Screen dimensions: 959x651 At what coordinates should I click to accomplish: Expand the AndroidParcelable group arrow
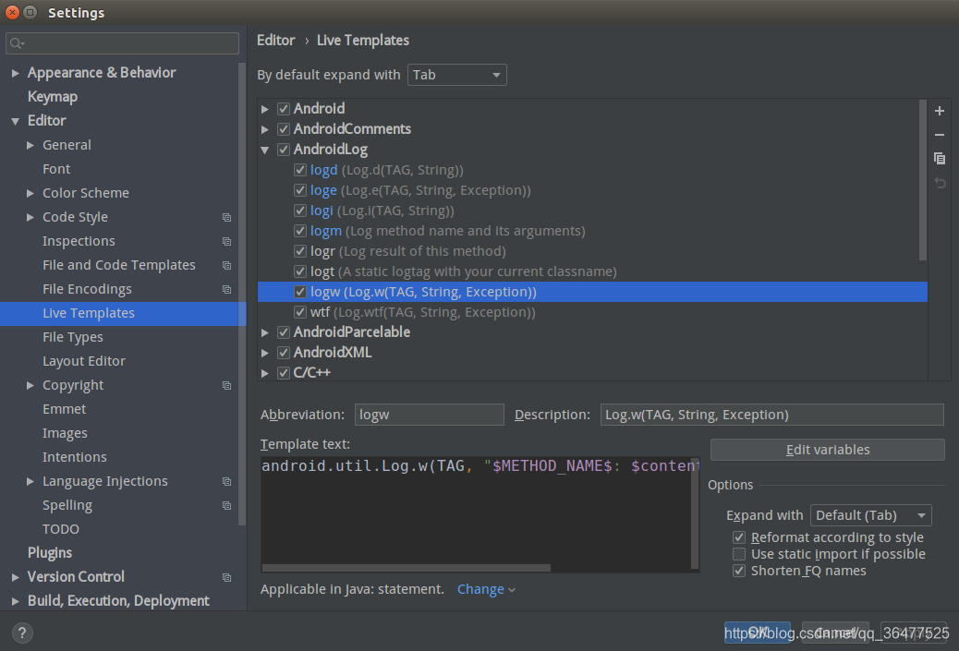[x=265, y=332]
